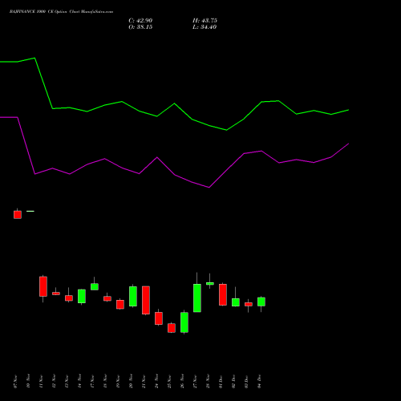Click the green candlestick above 02 Dec
Screen dimensions: 401x401
(236, 302)
